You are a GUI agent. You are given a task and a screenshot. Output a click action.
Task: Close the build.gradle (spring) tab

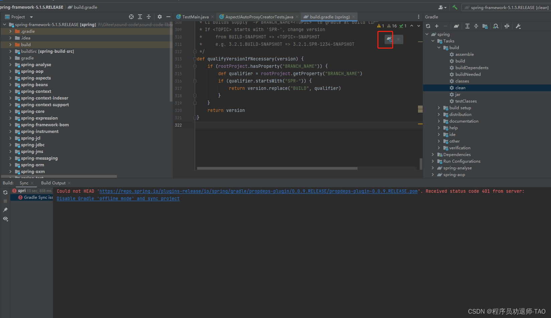[x=354, y=17]
